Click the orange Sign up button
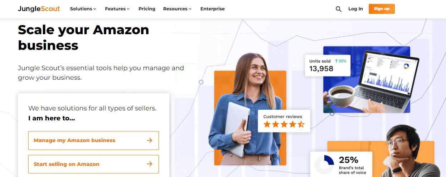Image resolution: width=446 pixels, height=177 pixels. click(382, 9)
